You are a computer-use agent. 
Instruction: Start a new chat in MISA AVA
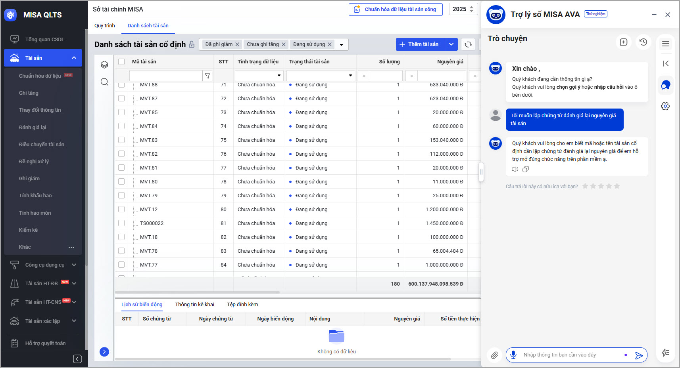624,42
